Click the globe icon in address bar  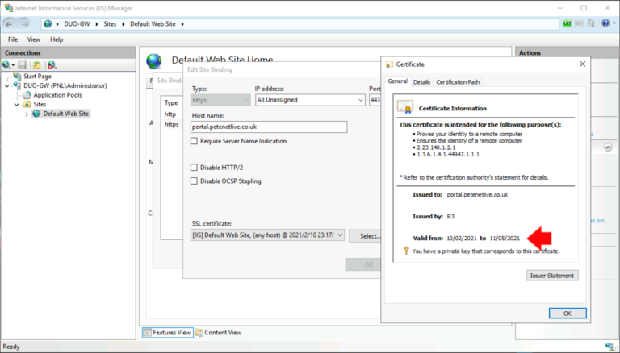[48, 23]
